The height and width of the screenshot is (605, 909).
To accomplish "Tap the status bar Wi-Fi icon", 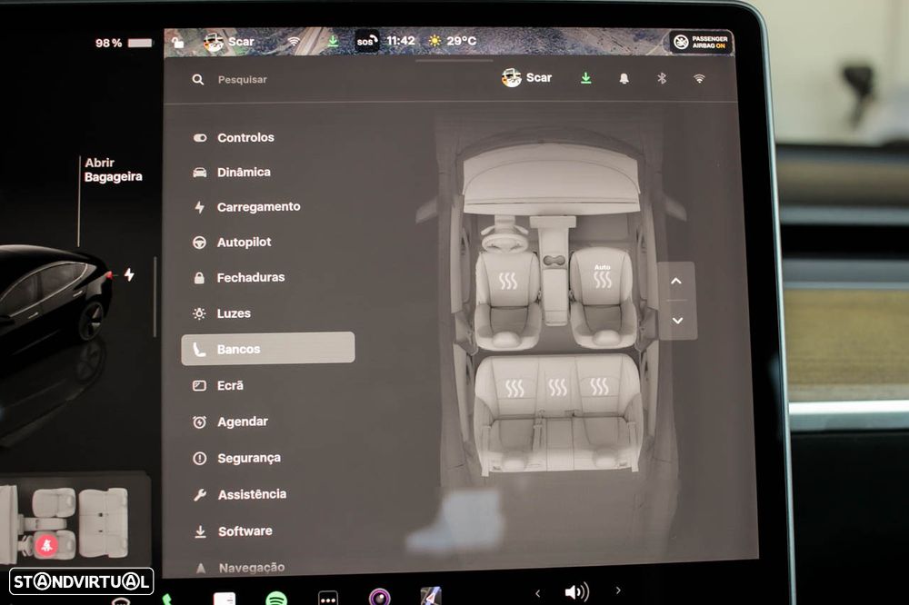I will [294, 41].
